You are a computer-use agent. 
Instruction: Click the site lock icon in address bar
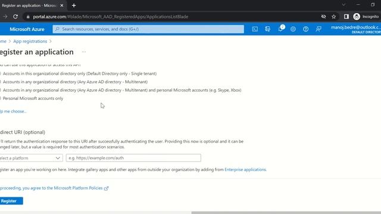[28, 17]
